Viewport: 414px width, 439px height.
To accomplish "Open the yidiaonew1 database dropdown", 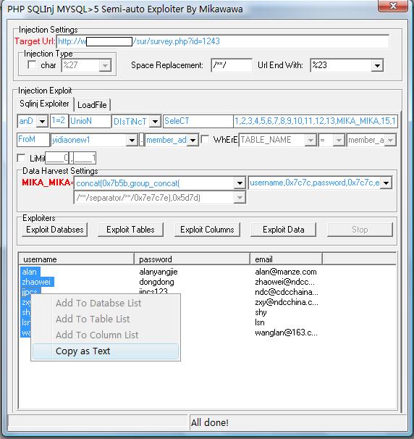I will [x=132, y=140].
